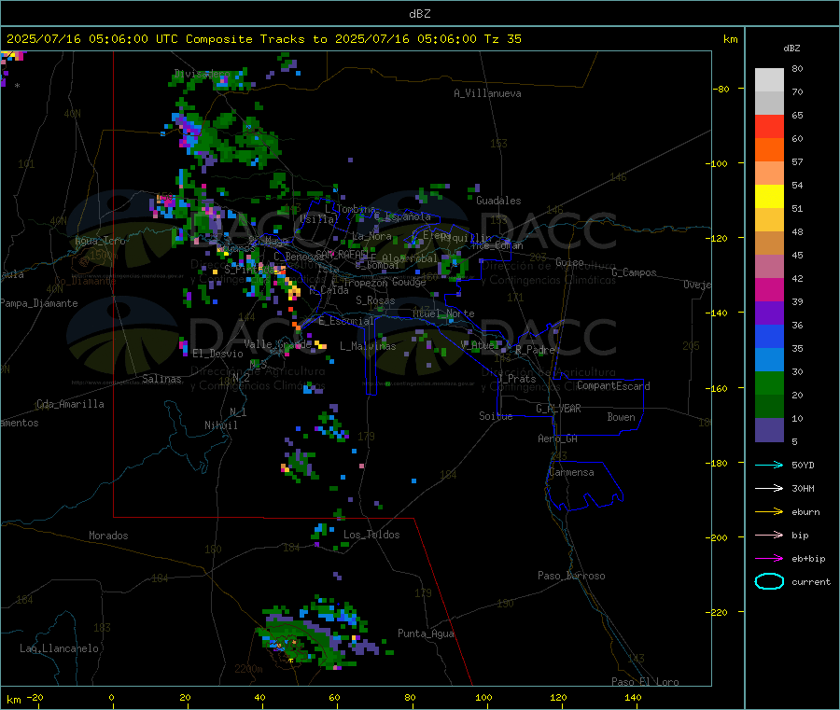Click the 'J_Prats' map label
Screen dimensions: 840x710
(517, 379)
